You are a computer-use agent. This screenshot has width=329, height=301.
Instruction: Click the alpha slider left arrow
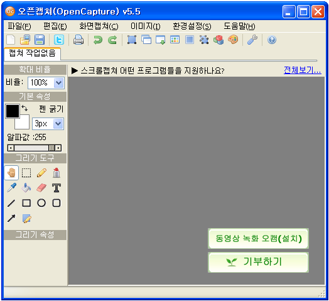click(x=11, y=148)
